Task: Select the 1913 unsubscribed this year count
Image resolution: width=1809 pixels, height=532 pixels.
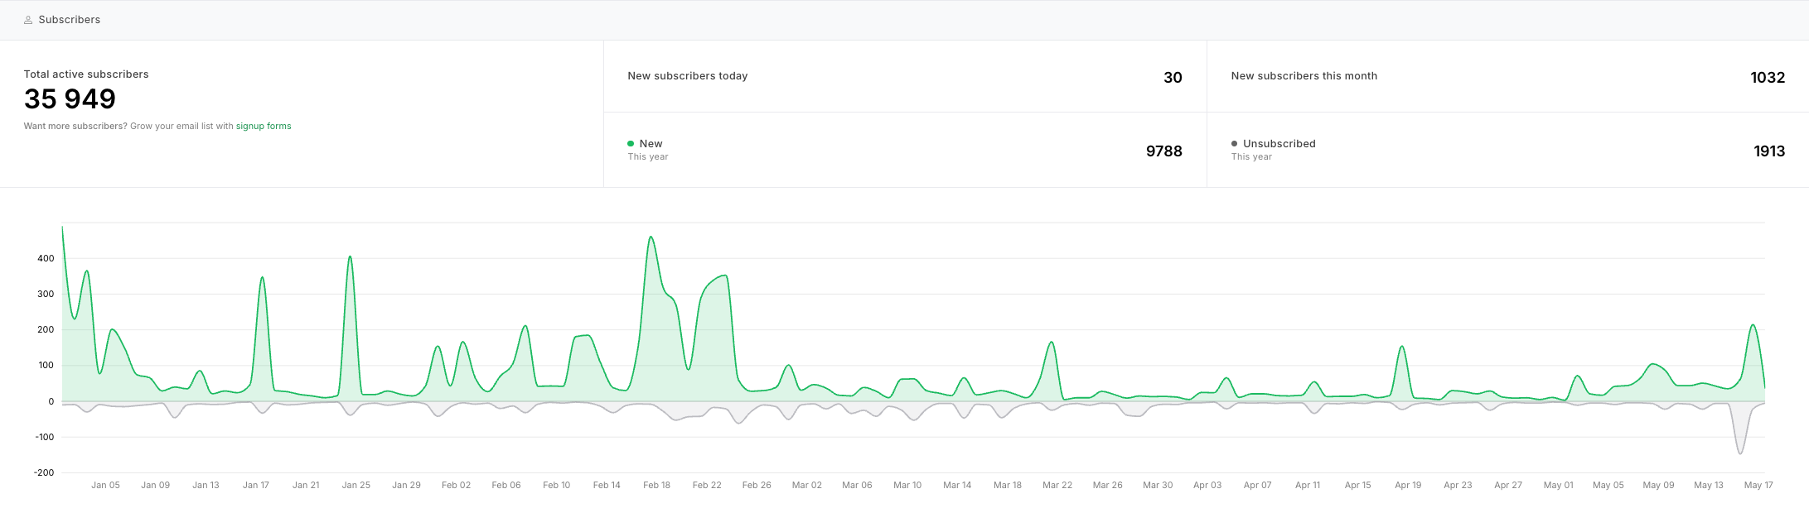Action: click(x=1768, y=151)
